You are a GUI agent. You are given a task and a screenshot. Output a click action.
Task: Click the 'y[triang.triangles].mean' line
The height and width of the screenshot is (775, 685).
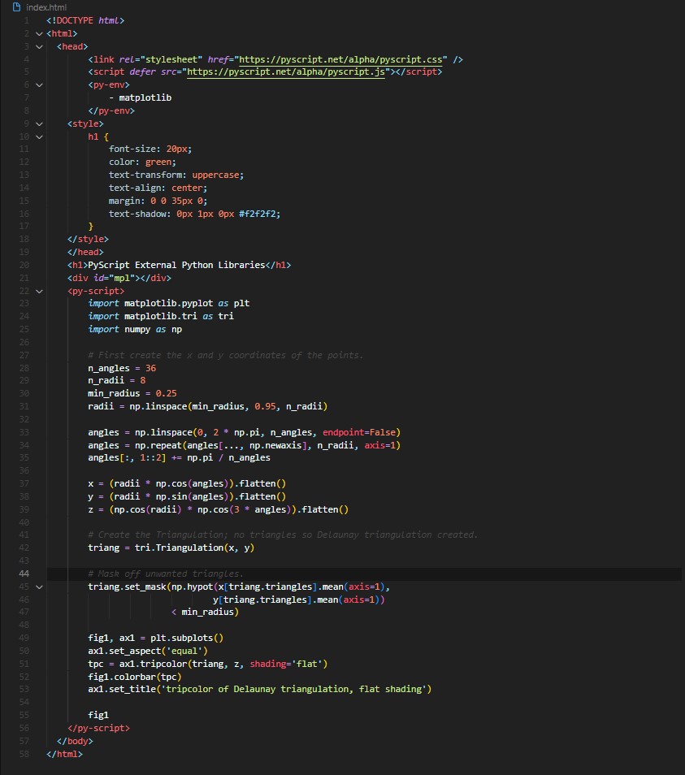pyautogui.click(x=298, y=600)
